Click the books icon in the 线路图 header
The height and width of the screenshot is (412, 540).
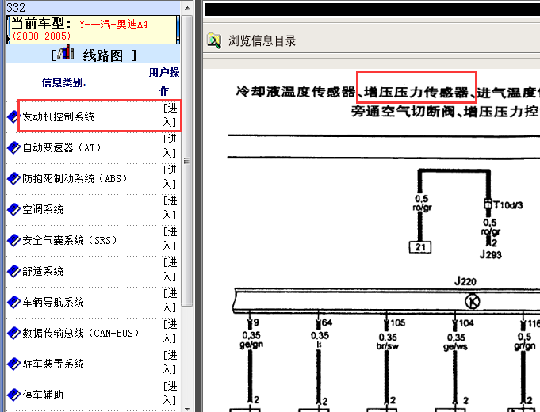(x=66, y=52)
